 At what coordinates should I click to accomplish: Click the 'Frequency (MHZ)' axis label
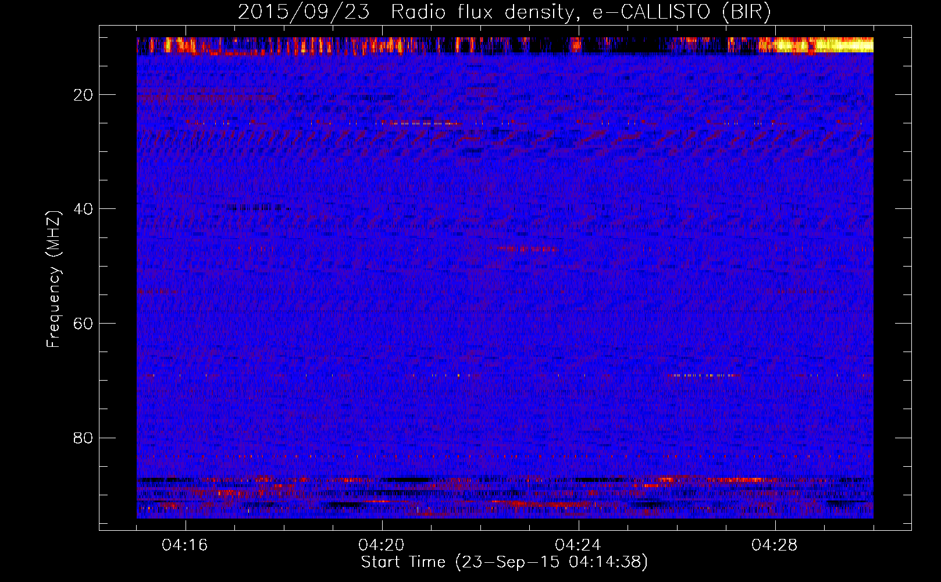54,279
